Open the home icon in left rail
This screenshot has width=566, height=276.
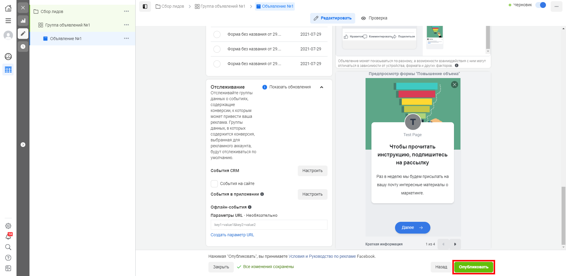(x=8, y=8)
